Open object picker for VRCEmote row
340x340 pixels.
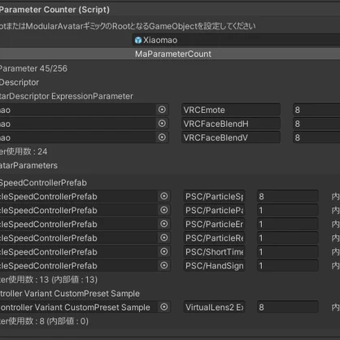click(162, 110)
